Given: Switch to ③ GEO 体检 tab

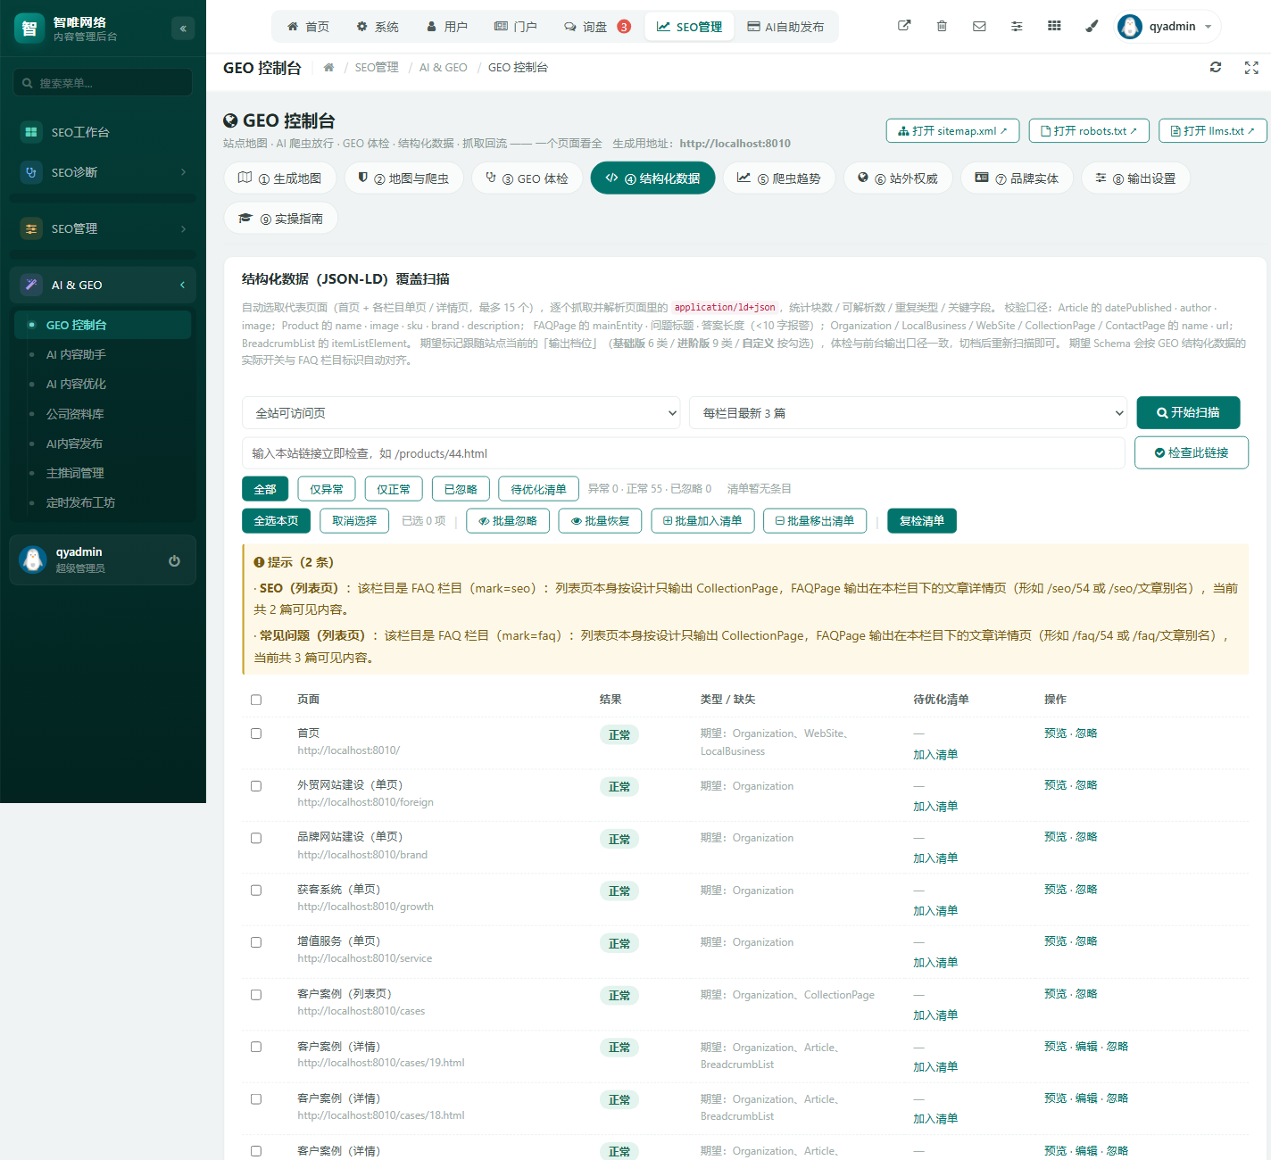Looking at the screenshot, I should [x=527, y=178].
